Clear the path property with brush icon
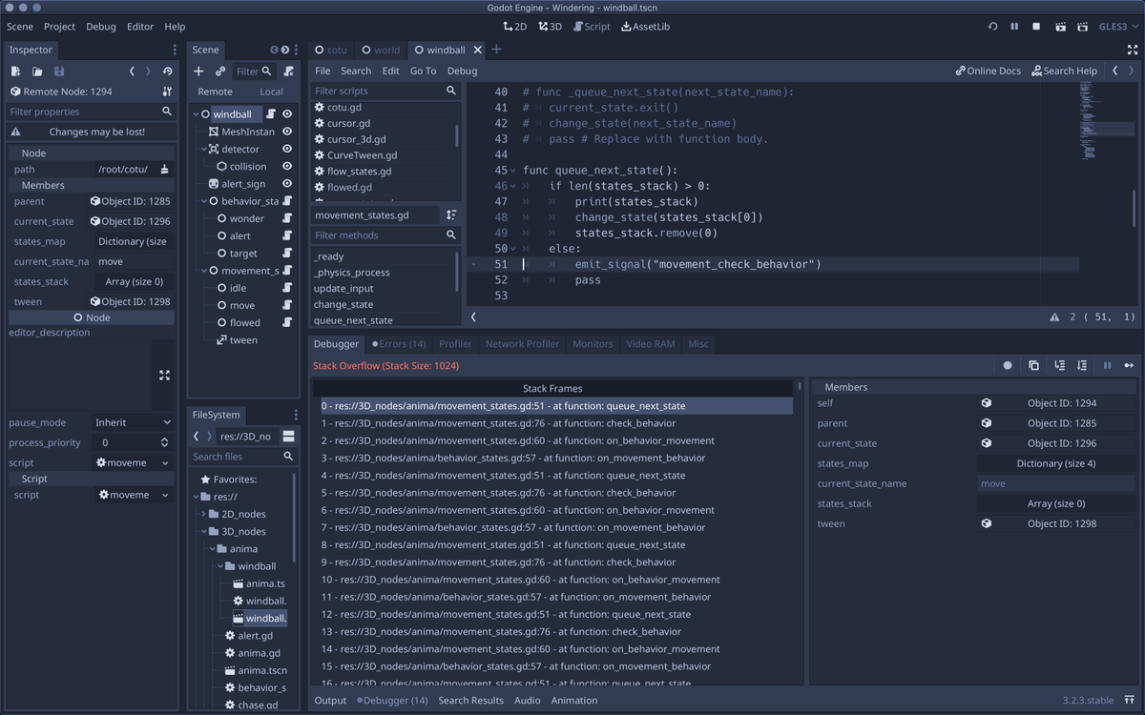Viewport: 1145px width, 715px height. [164, 170]
